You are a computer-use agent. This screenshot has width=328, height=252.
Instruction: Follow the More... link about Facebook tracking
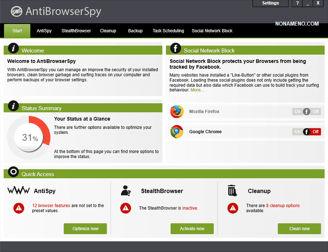coord(197,90)
